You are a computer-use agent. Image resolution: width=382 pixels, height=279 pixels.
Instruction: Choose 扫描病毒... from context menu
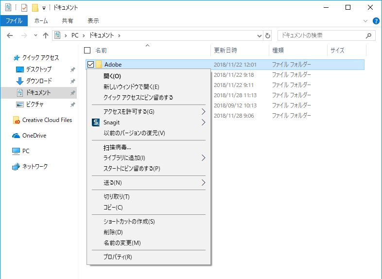(149, 147)
